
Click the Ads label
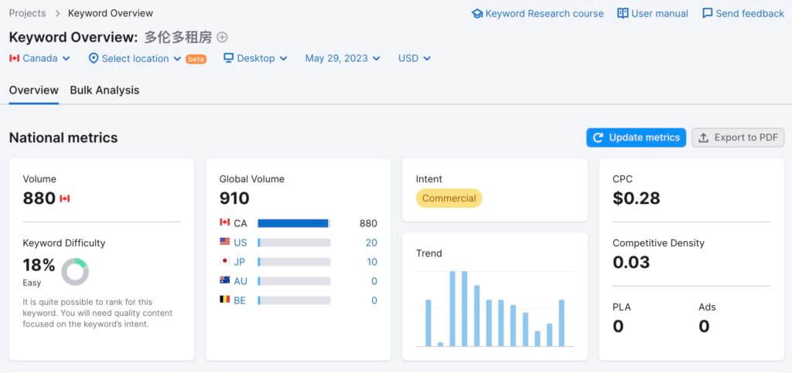[x=707, y=307]
